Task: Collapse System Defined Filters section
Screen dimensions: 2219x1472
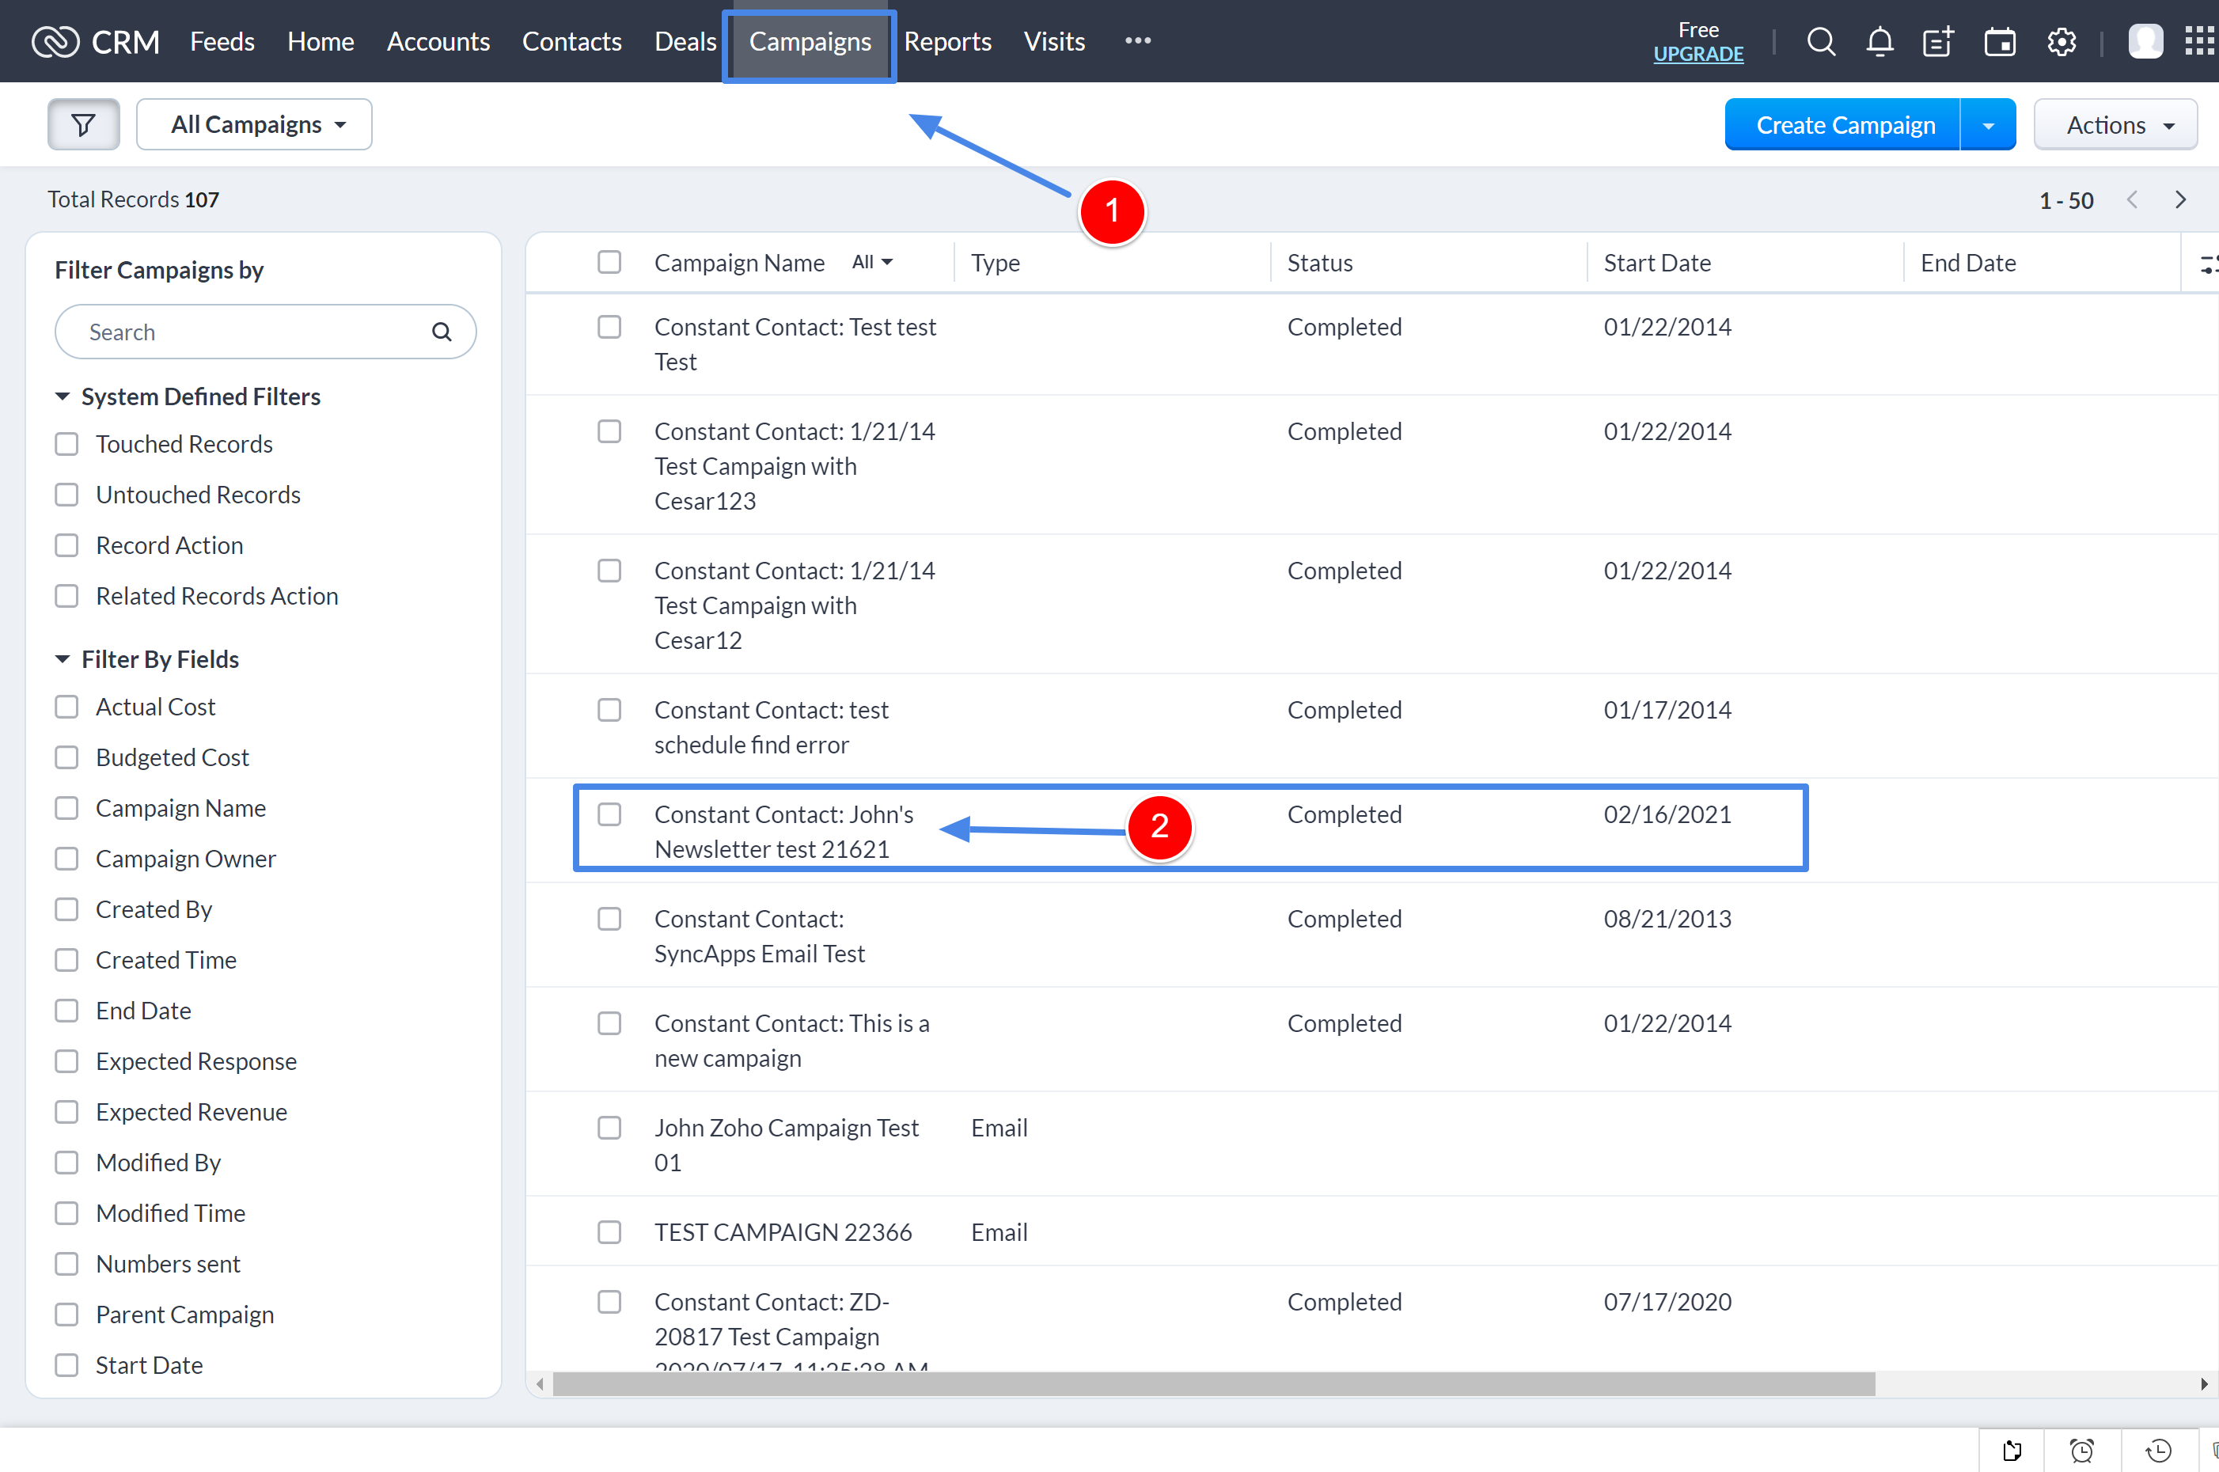Action: tap(62, 396)
